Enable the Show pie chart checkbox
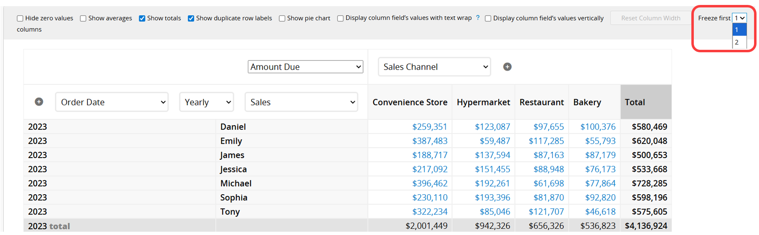The width and height of the screenshot is (759, 235). (282, 19)
